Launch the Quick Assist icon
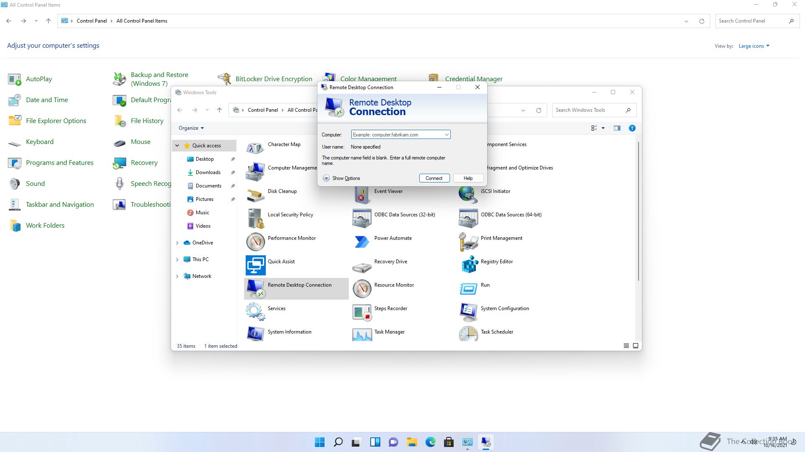805x452 pixels. tap(255, 265)
